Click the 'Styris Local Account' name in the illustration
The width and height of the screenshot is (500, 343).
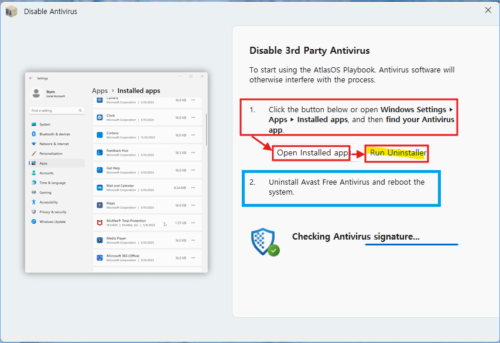pos(56,93)
